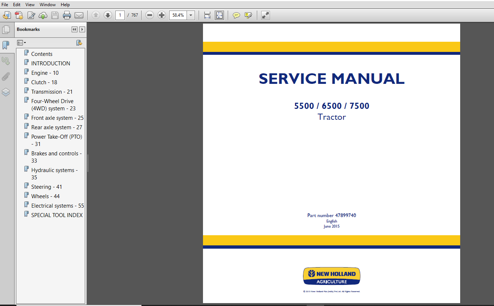Open the SPECIAL TOOL INDEX bookmark
Viewport: 494px width, 306px height.
tap(57, 215)
